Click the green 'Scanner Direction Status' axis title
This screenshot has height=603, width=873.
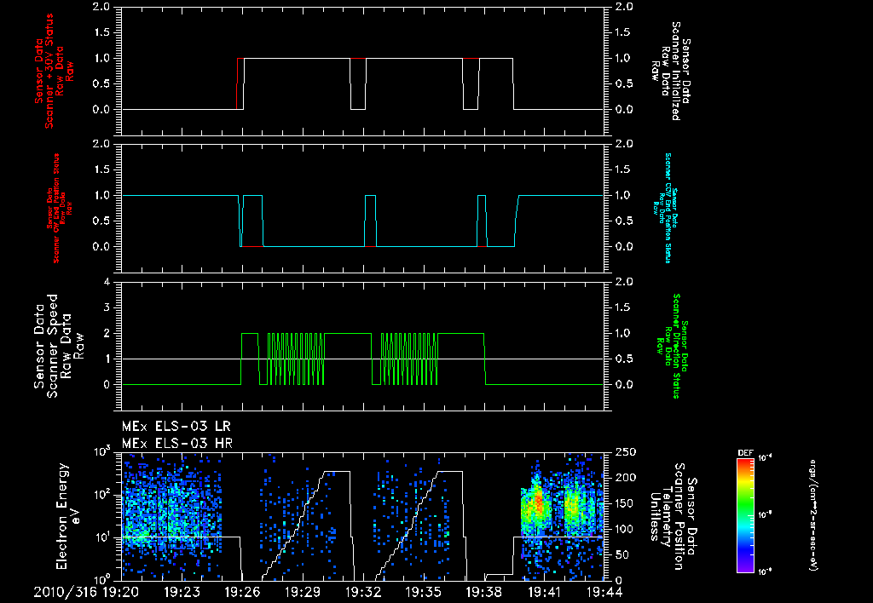672,346
